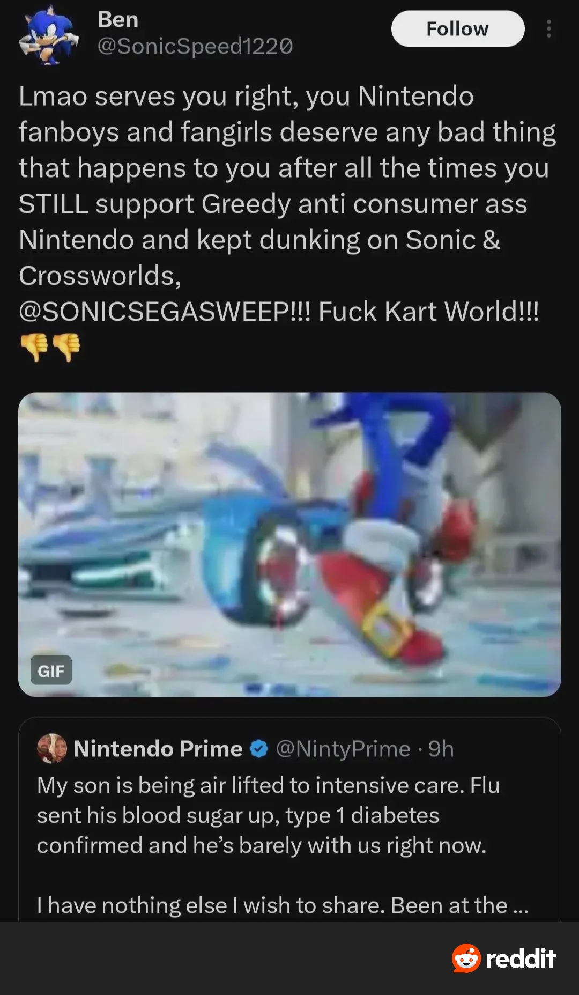Open Nintendo Prime's profile avatar
The height and width of the screenshot is (995, 579).
[51, 748]
